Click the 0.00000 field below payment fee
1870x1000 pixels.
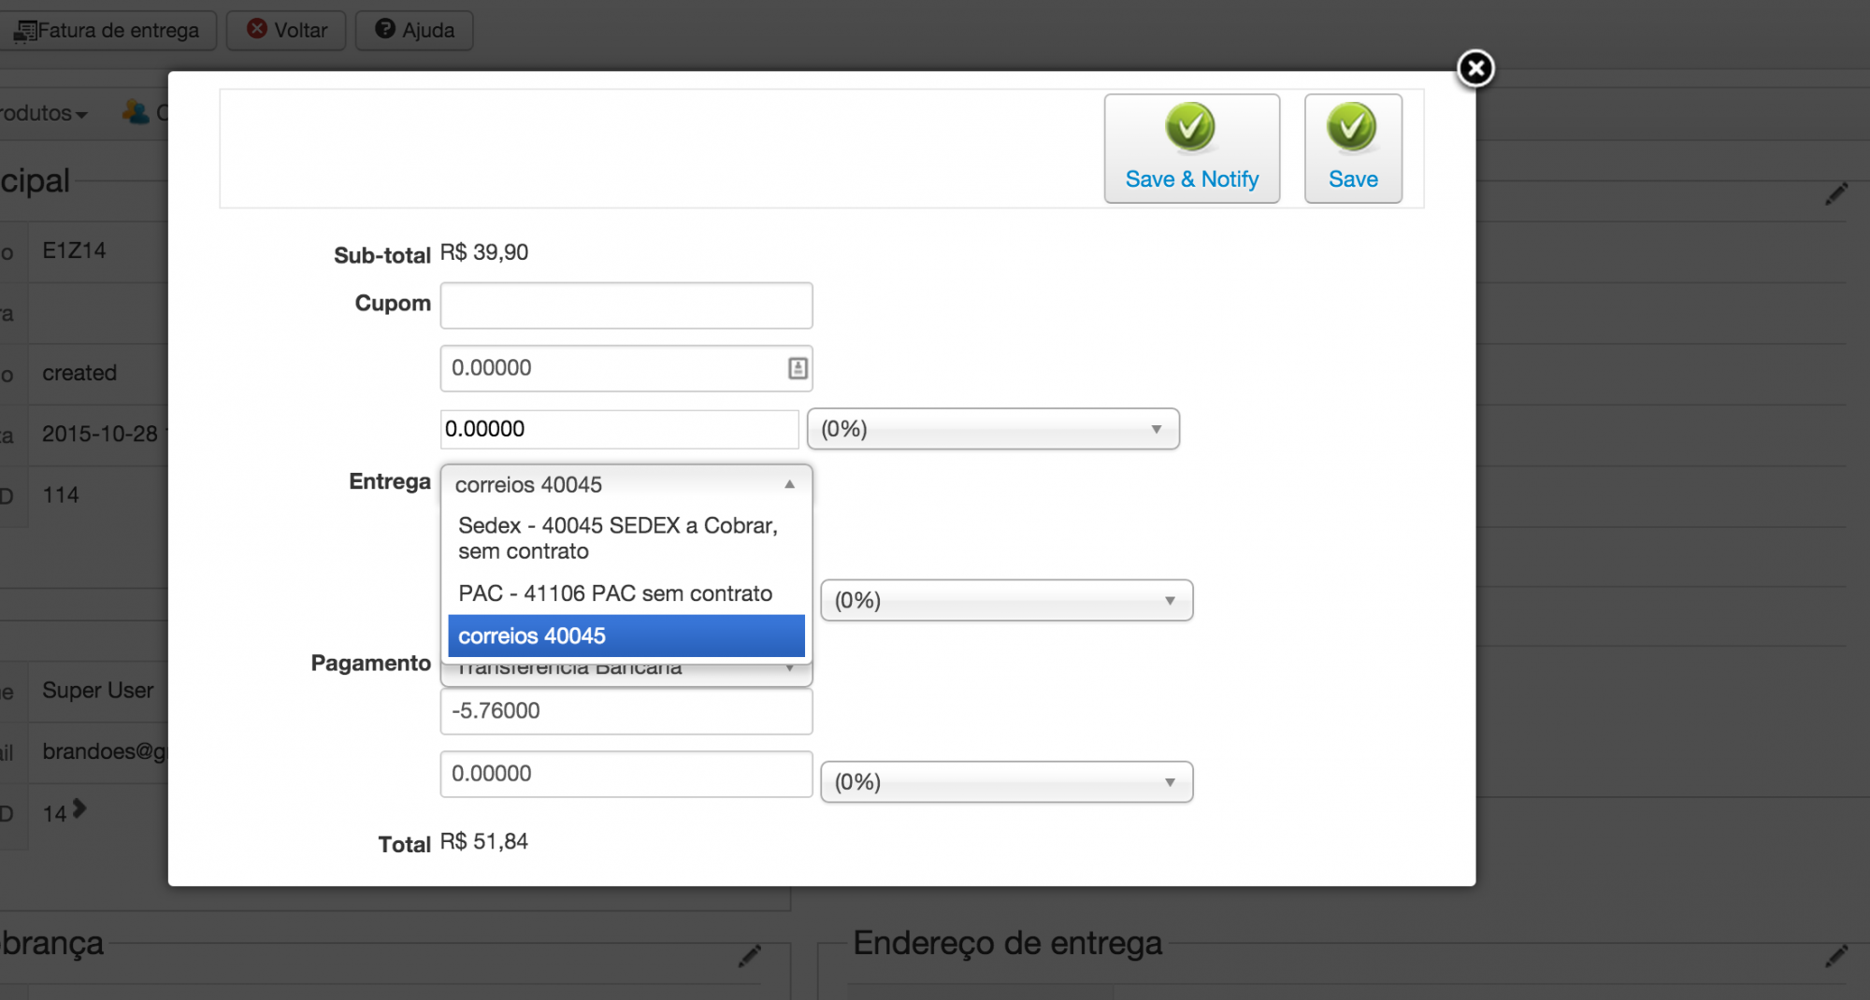tap(626, 774)
